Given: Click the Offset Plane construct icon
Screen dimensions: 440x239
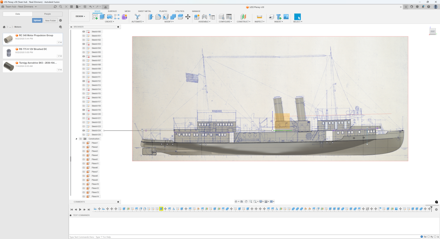Looking at the screenshot, I should [x=243, y=17].
